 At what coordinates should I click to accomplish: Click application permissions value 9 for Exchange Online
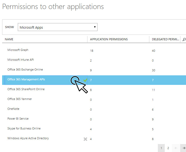click(x=91, y=71)
